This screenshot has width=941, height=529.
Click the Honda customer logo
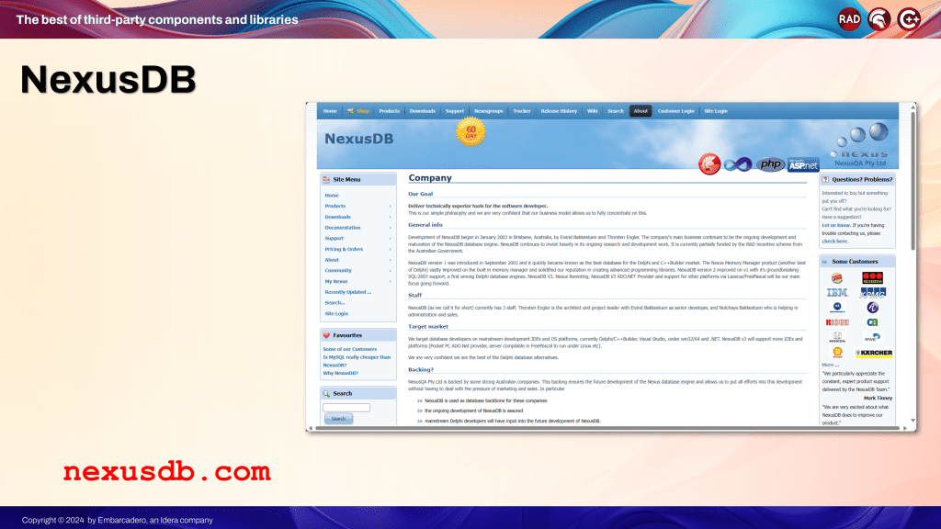(837, 338)
